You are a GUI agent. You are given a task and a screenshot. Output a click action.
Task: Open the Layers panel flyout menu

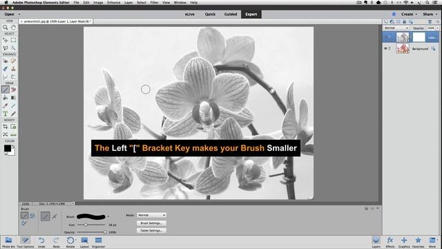click(x=437, y=21)
